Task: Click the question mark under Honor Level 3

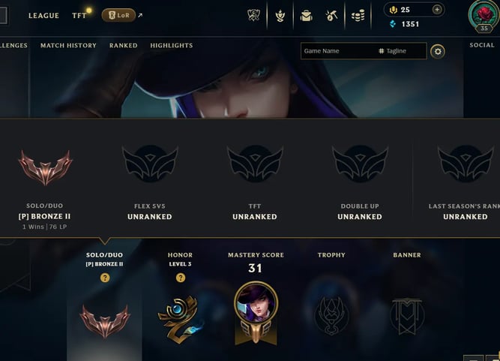Action: tap(181, 278)
